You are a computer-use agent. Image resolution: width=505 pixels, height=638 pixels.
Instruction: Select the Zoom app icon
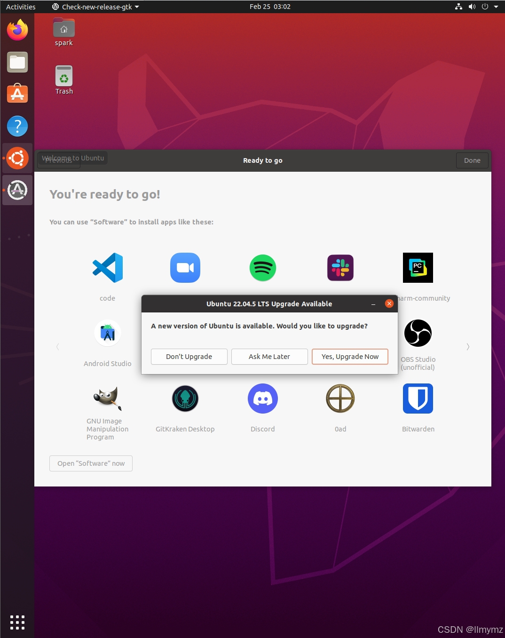tap(185, 268)
